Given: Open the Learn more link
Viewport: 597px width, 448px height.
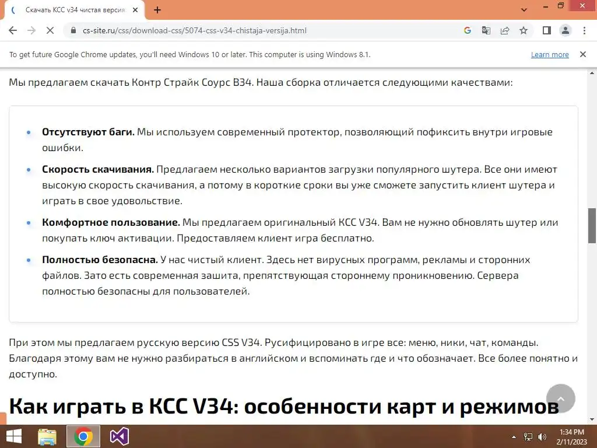Looking at the screenshot, I should [550, 54].
